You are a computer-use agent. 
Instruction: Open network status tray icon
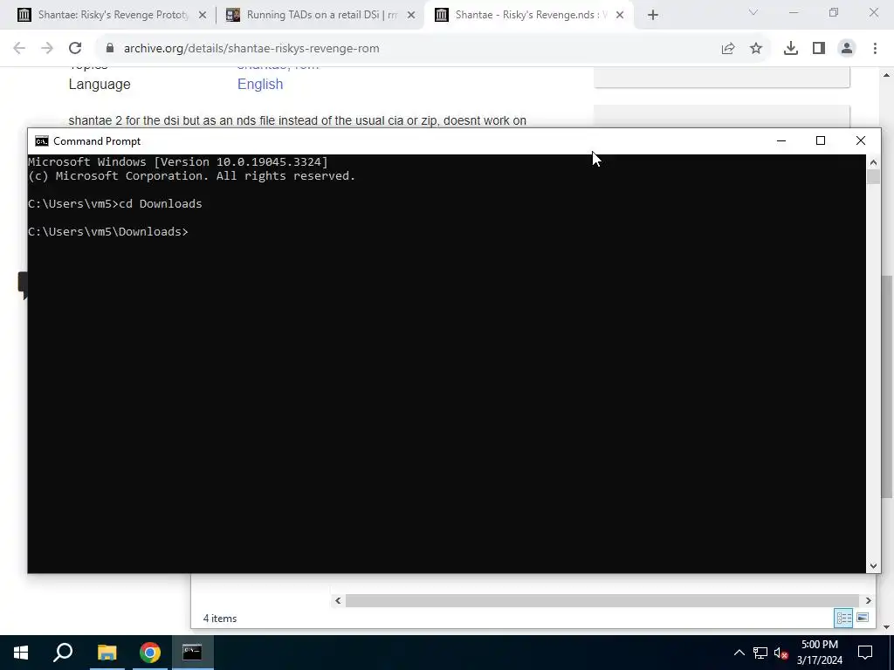click(x=760, y=653)
